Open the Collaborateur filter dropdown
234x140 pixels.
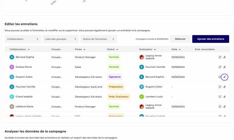point(23,39)
